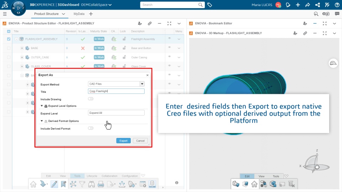Click the bookmark icon in Product Structure toolbar
This screenshot has width=342, height=192.
63,184
